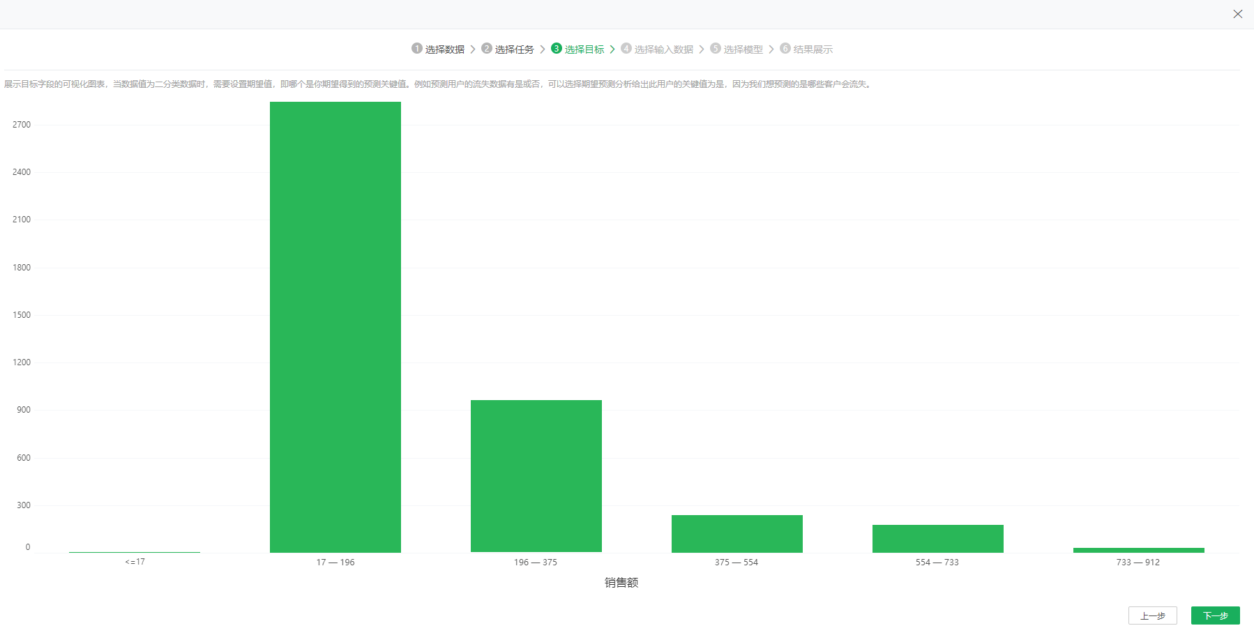Click the x-axis label <=17
Viewport: 1254px width, 635px height.
(135, 562)
